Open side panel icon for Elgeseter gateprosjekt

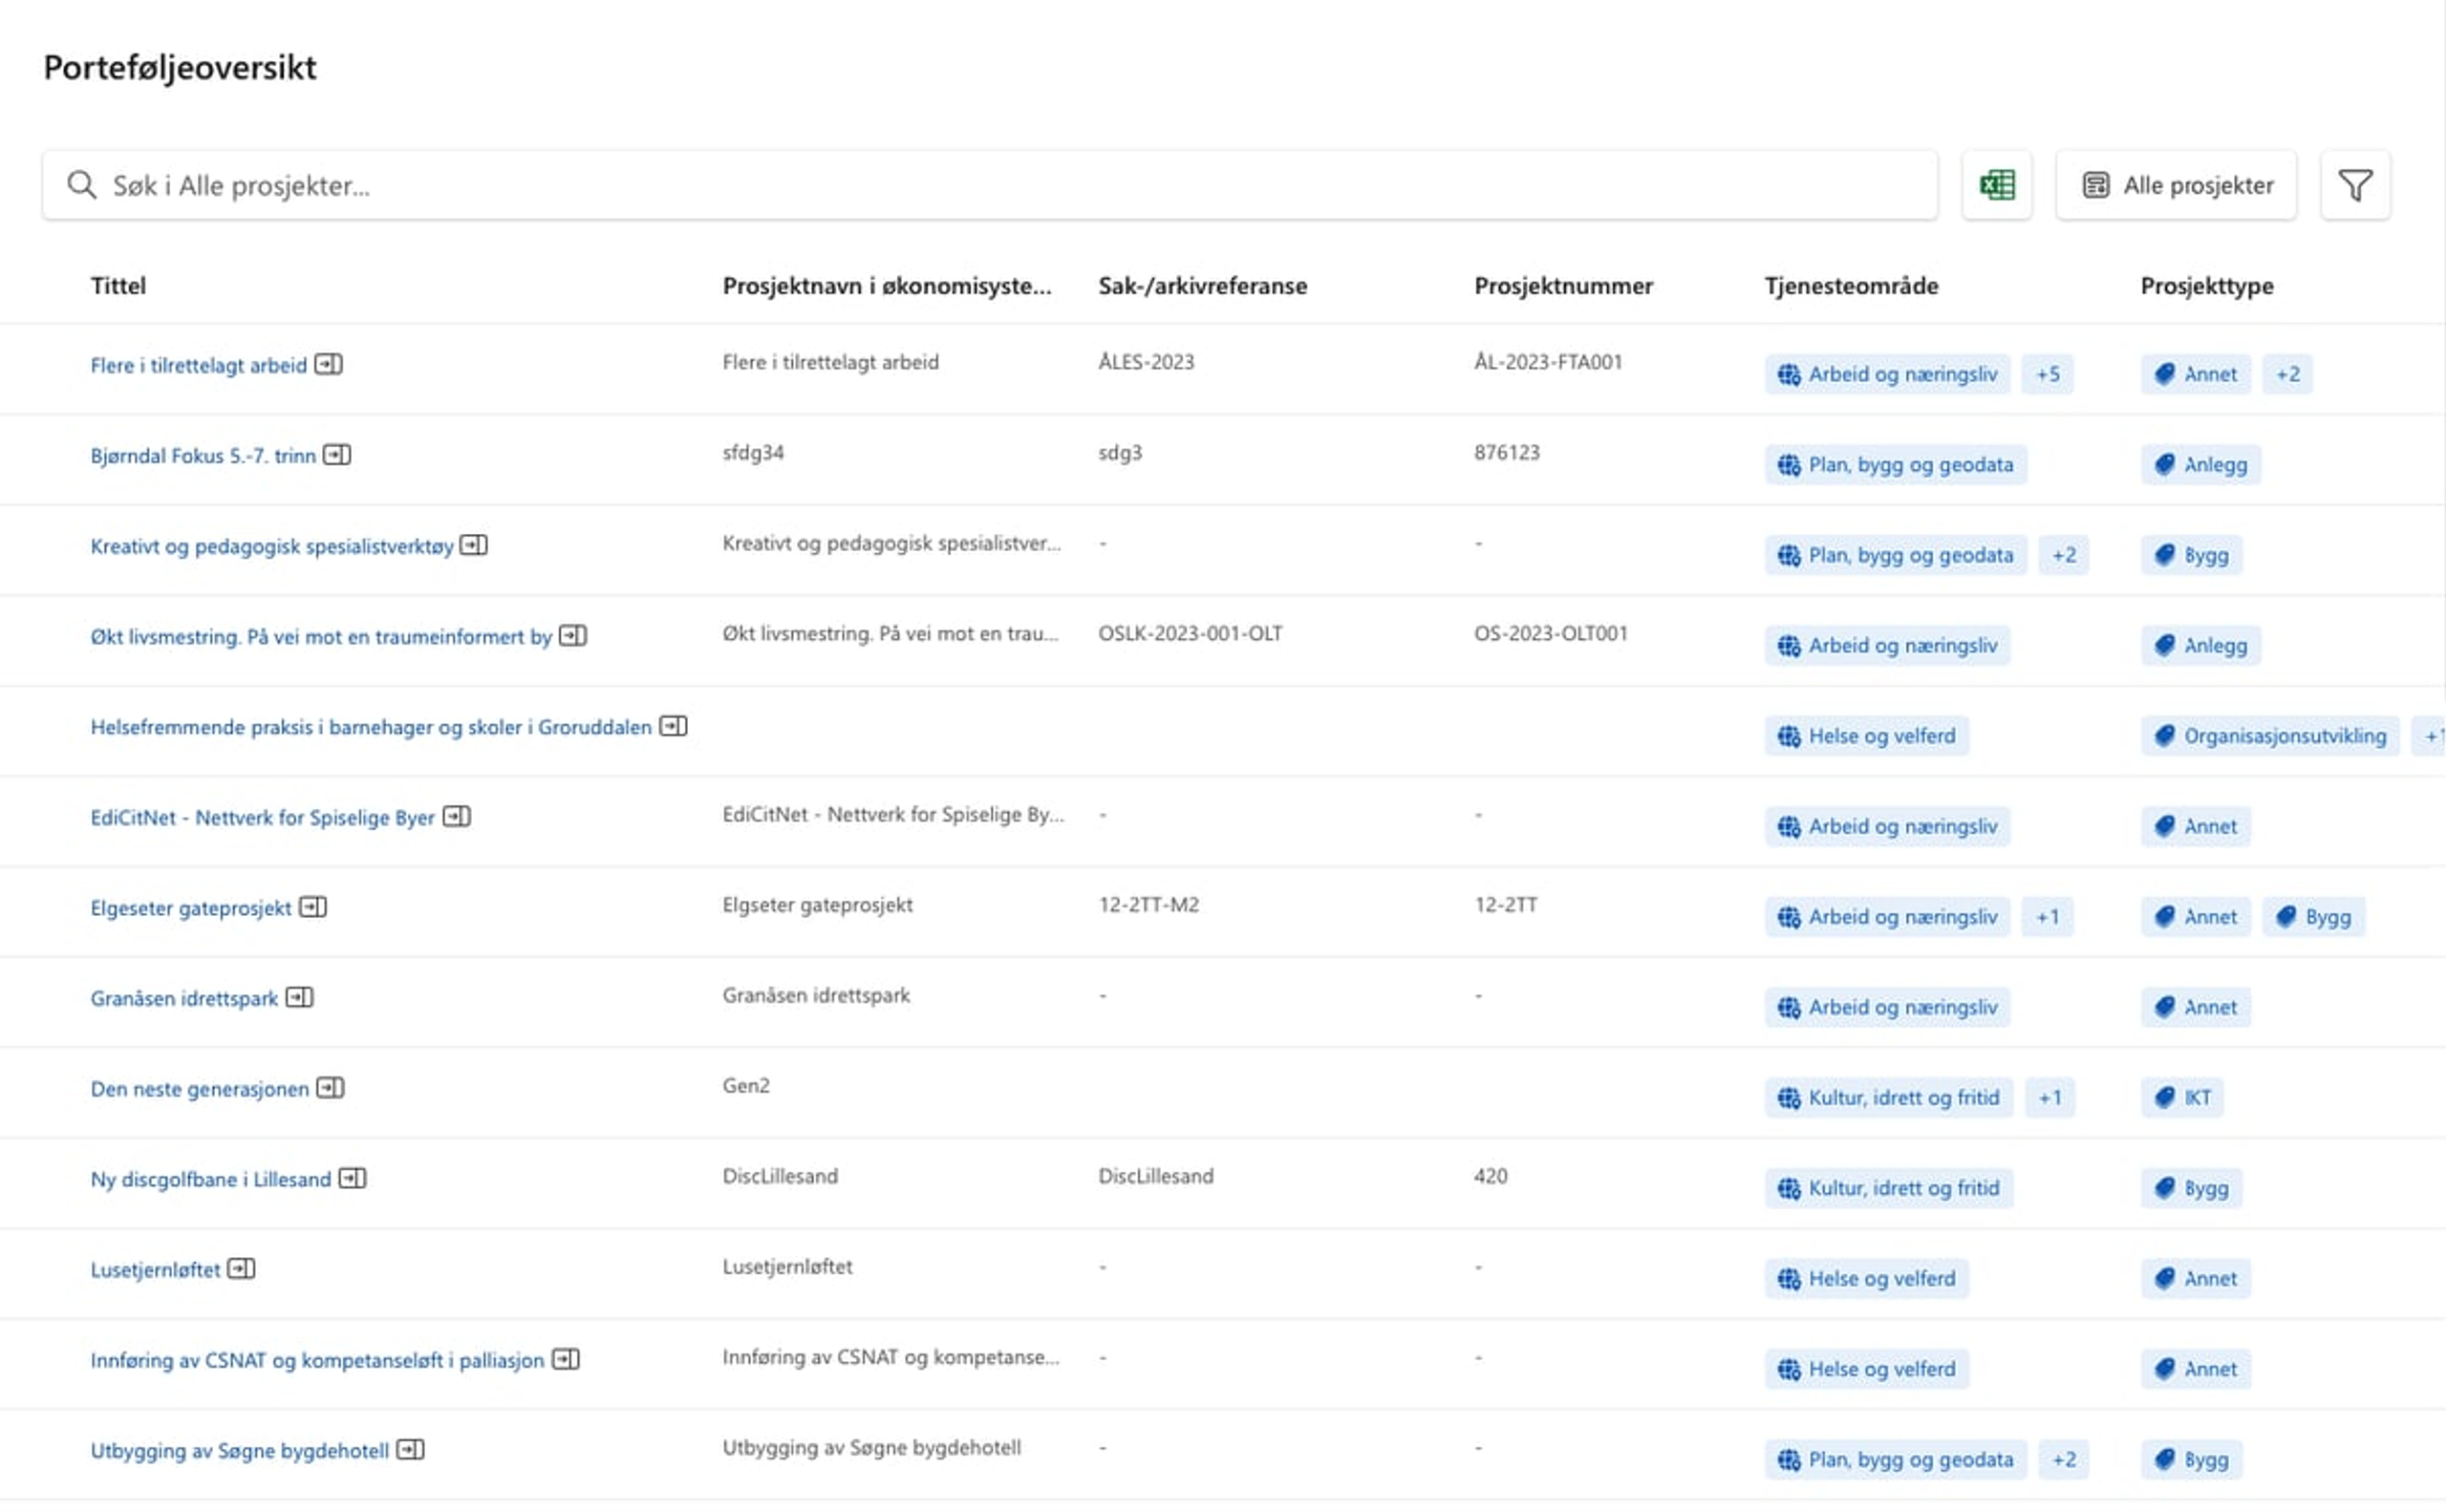[313, 907]
